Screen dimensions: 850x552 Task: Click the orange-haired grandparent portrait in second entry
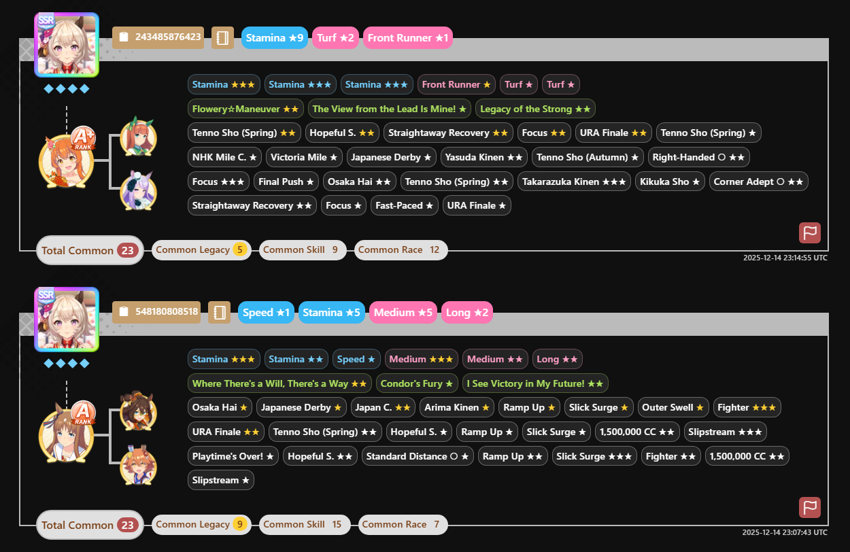click(x=139, y=464)
